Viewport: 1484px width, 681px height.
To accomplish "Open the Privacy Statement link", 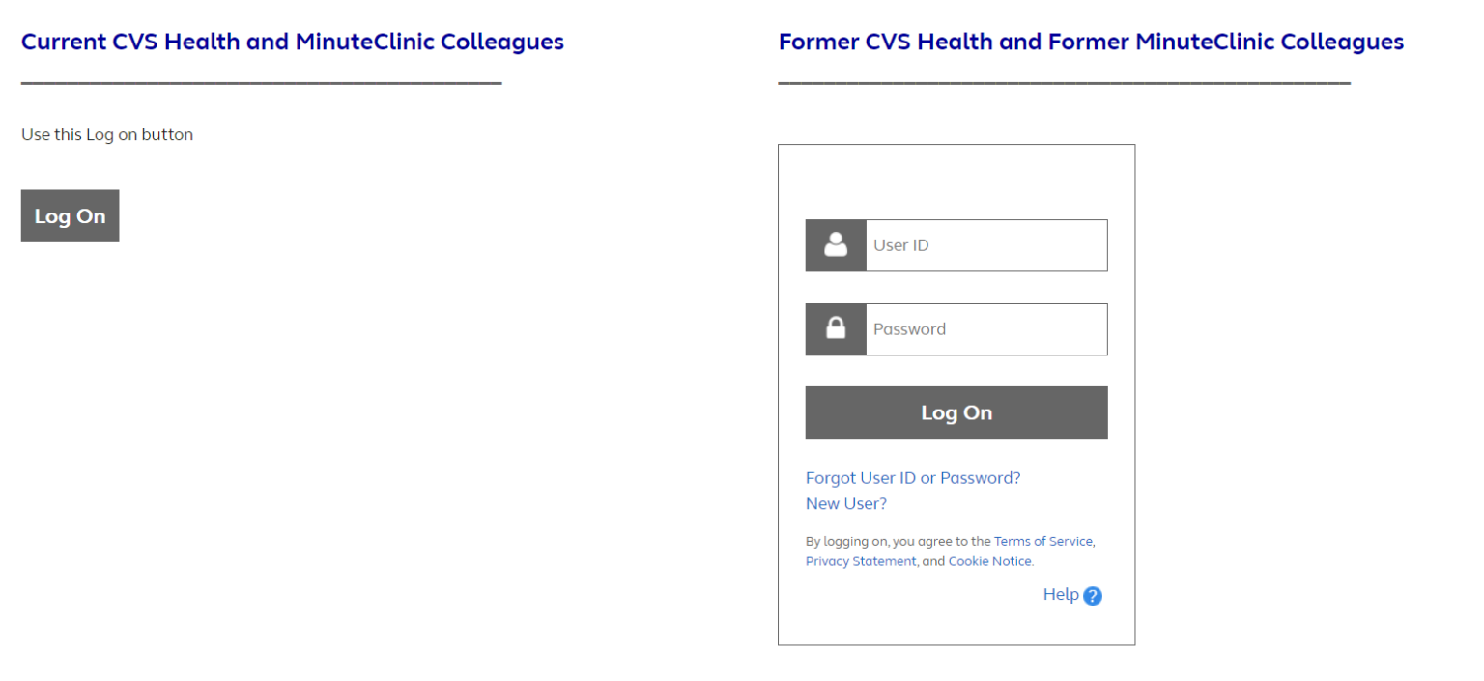I will coord(861,561).
